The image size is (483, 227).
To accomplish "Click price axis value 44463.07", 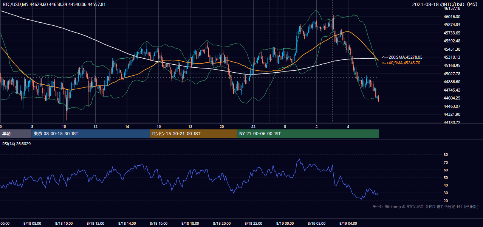I will [x=452, y=106].
